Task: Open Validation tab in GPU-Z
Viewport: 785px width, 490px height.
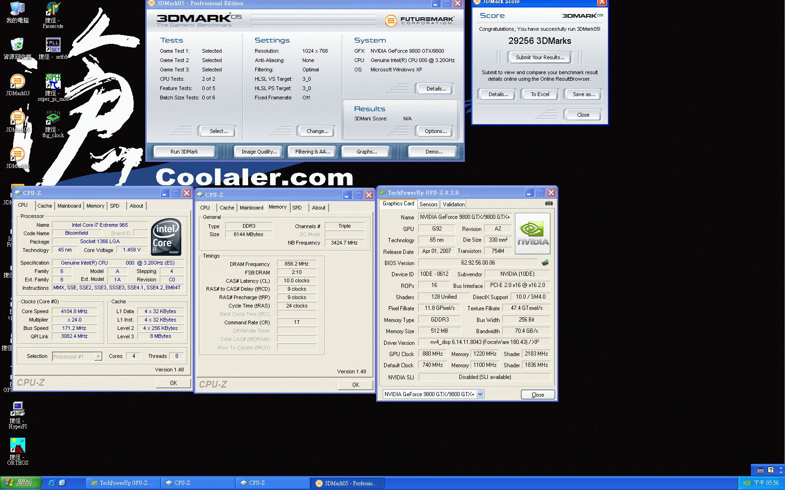Action: (x=454, y=204)
